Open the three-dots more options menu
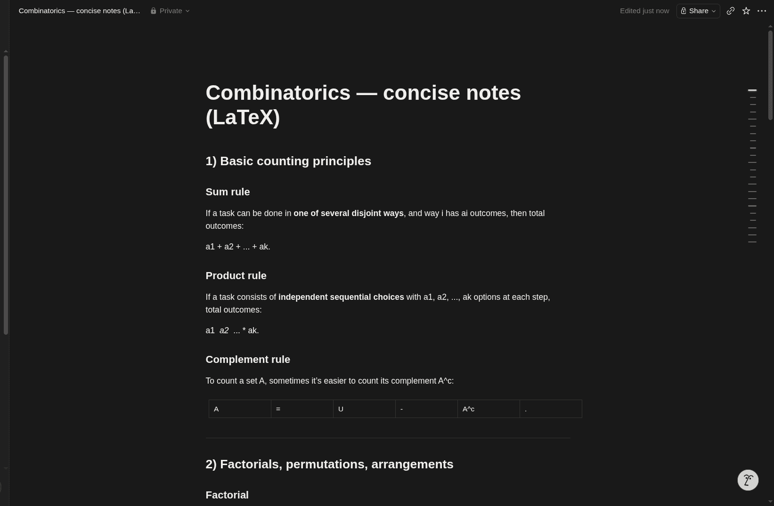The image size is (774, 506). click(761, 11)
